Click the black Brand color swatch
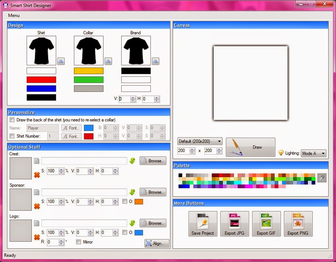 point(136,71)
